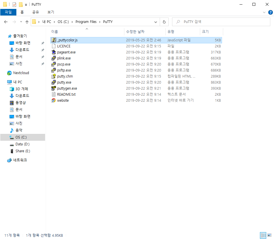274x239 pixels.
Task: Expand chevron after Program Files in address
Action: coord(100,22)
